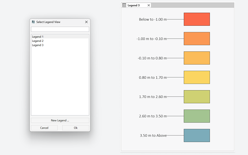Click the red swatch for Below to -1.00 m
Screen dimensions: 248x155
pos(197,19)
